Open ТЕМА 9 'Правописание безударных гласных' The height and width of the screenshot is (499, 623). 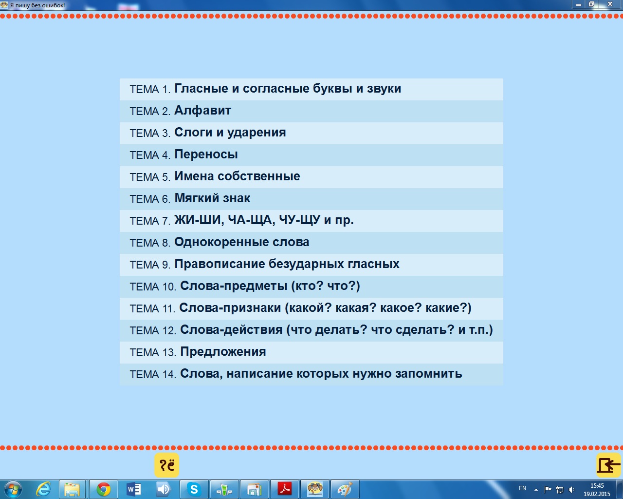[287, 265]
